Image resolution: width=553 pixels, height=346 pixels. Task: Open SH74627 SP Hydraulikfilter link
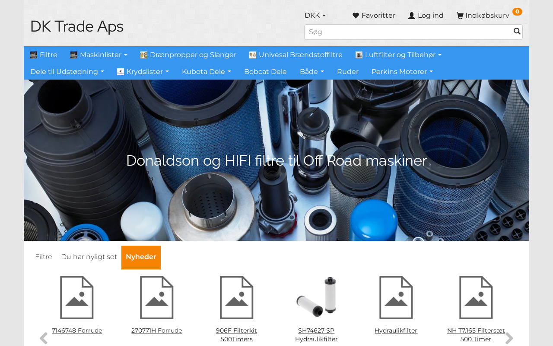pos(316,335)
